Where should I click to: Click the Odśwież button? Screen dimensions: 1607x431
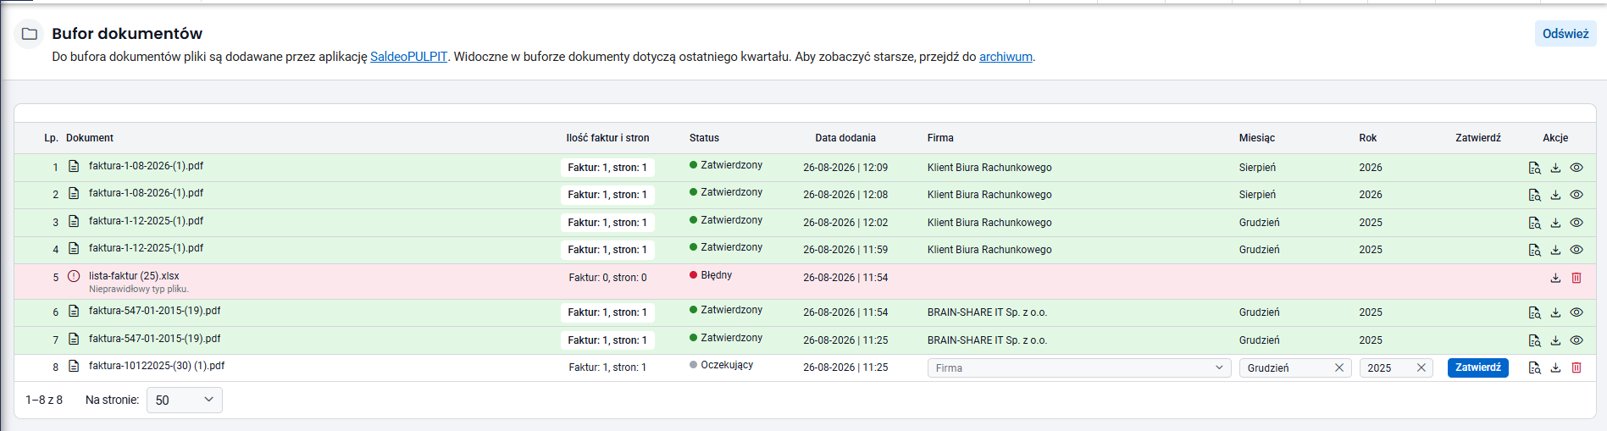[1565, 34]
